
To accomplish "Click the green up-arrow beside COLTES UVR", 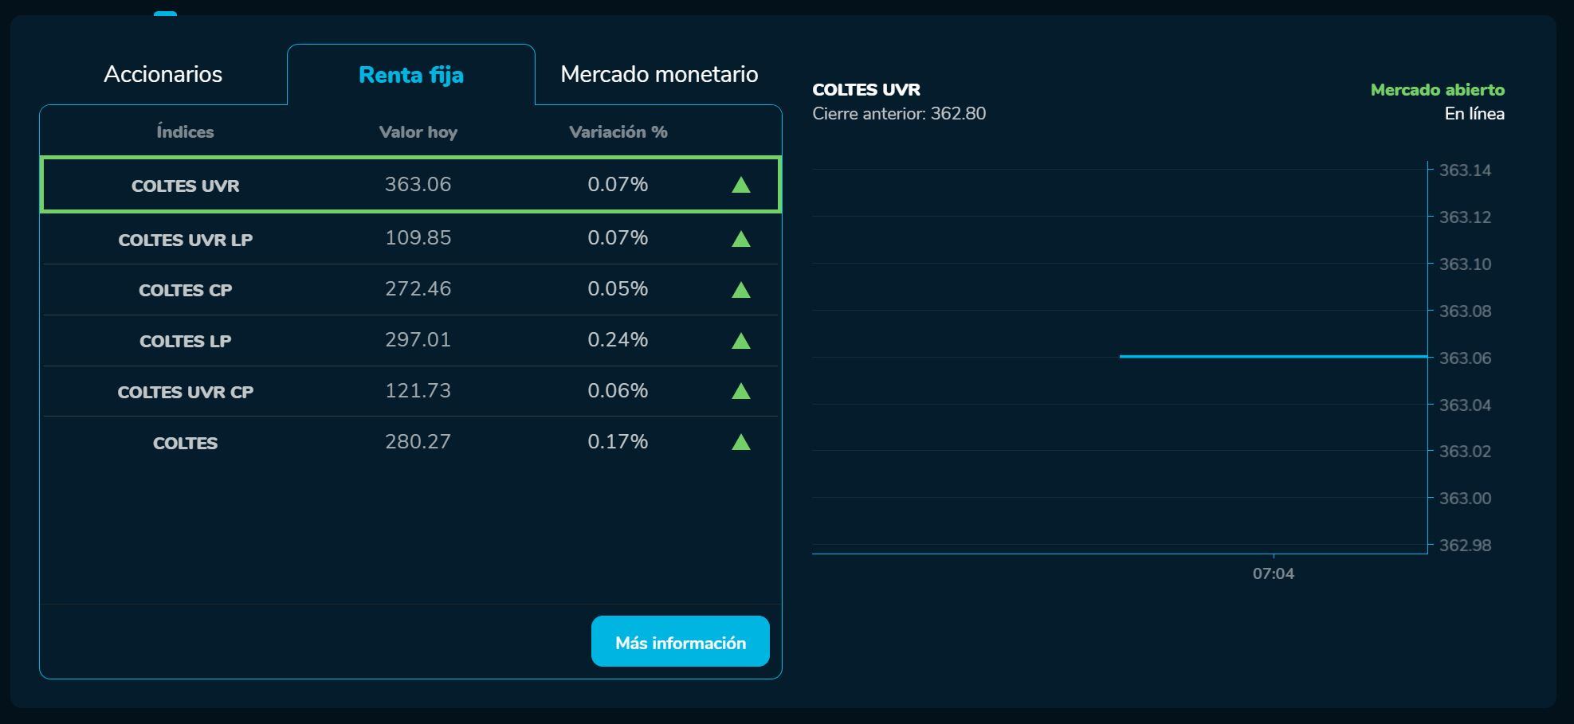I will pos(740,185).
